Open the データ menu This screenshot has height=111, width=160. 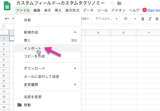88,10
